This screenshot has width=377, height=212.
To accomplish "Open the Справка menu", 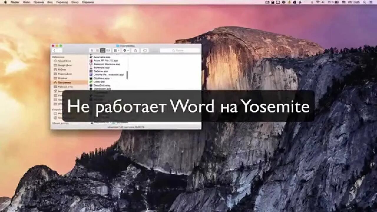I will [x=88, y=2].
